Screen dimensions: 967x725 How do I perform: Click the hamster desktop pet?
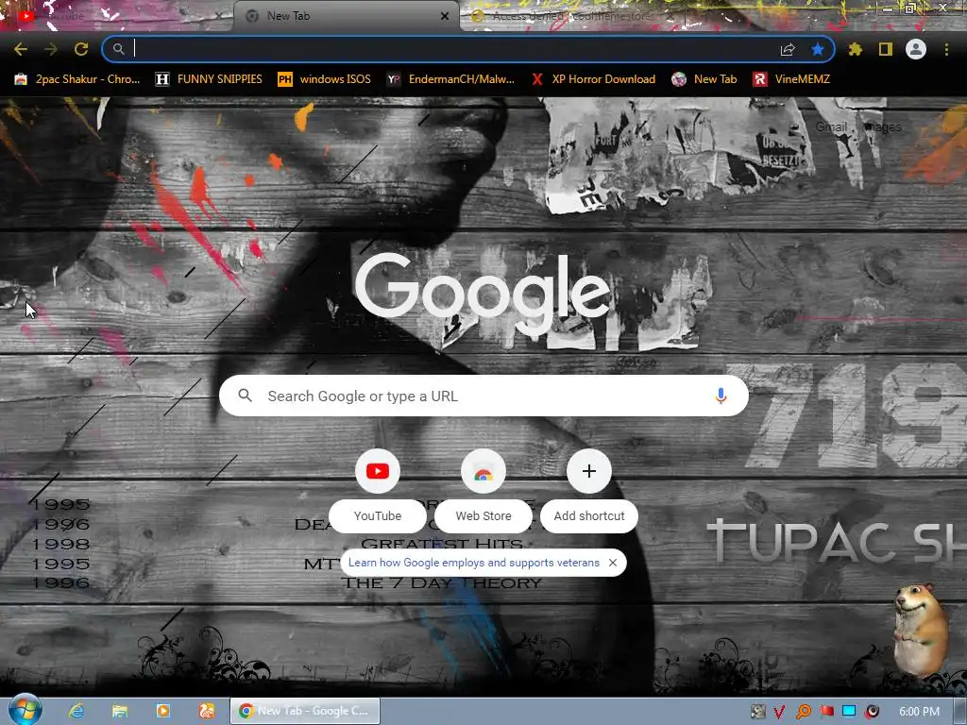click(x=921, y=629)
